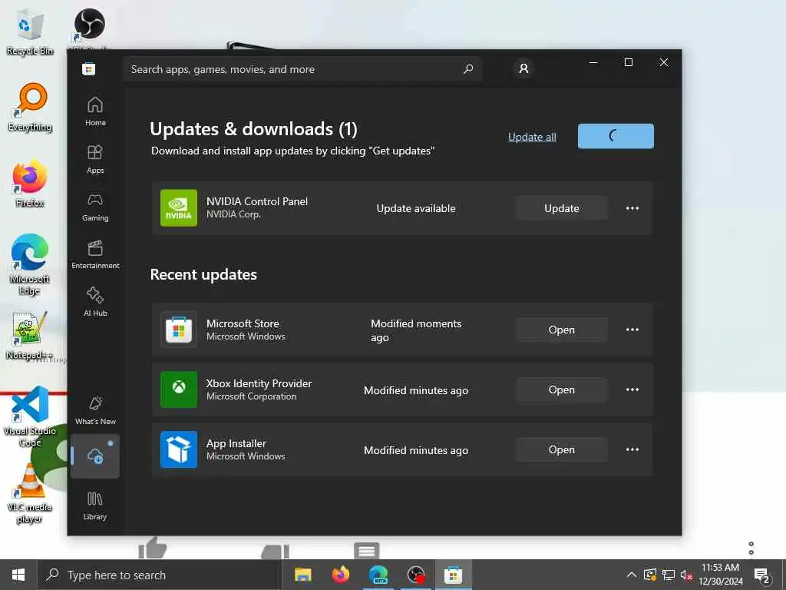The width and height of the screenshot is (786, 590).
Task: Open more options for Xbox Identity Provider
Action: pyautogui.click(x=632, y=389)
